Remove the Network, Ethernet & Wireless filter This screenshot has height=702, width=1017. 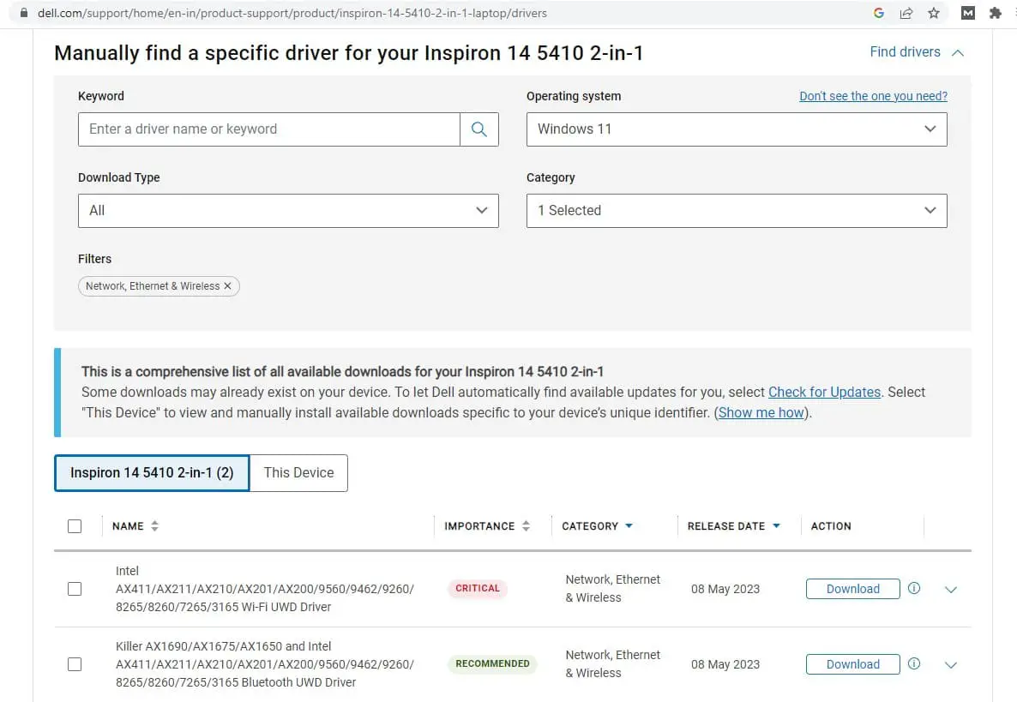[227, 286]
